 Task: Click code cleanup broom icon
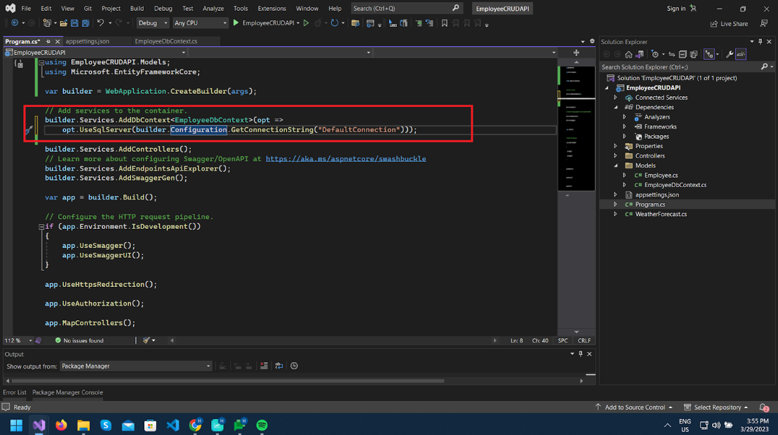146,340
